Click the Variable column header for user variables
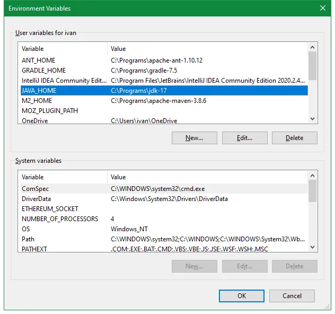335x314 pixels. tap(63, 49)
